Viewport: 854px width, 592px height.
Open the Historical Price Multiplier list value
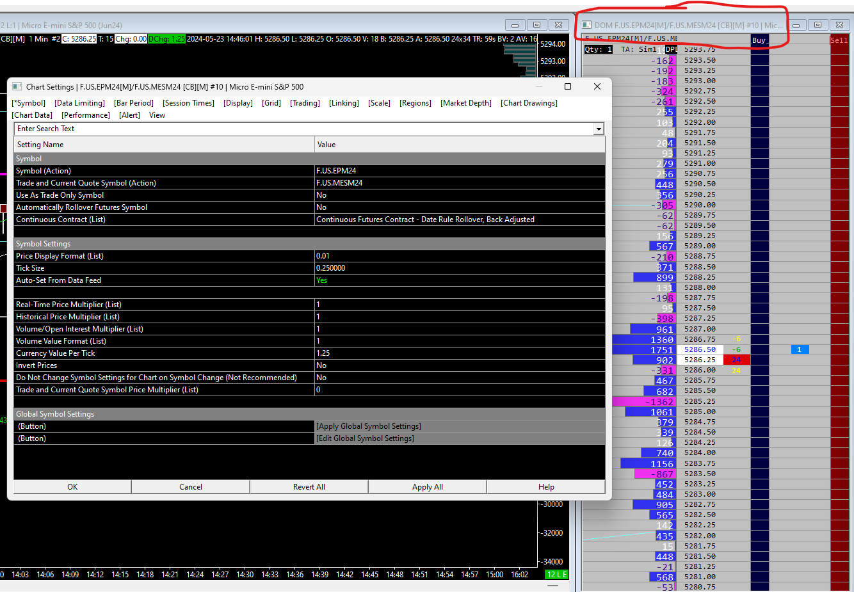[x=460, y=317]
